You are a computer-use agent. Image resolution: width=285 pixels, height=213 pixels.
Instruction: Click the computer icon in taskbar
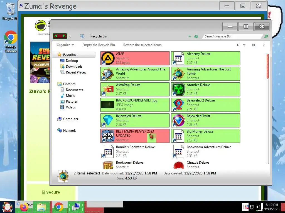tap(76, 207)
